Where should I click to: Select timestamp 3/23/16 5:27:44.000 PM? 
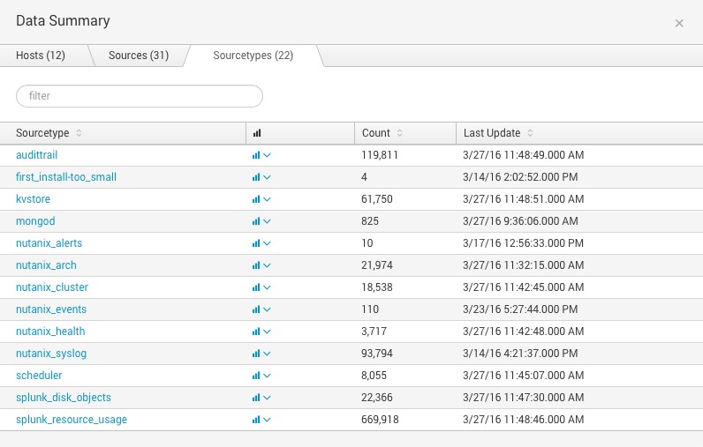click(x=520, y=309)
